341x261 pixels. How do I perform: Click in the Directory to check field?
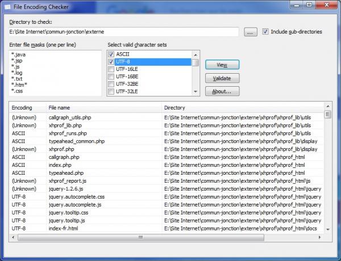pyautogui.click(x=124, y=32)
